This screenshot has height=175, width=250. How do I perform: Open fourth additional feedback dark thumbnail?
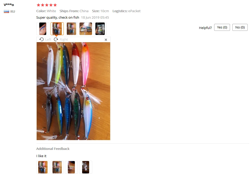(x=86, y=167)
